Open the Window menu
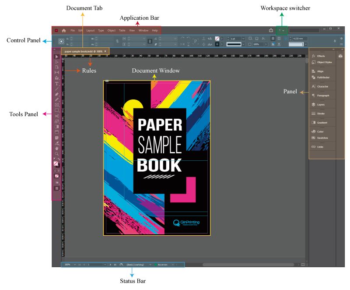The image size is (350, 290). tap(143, 30)
